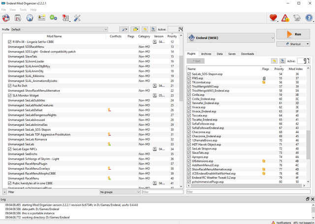Open the Install Mod from archive icon
The image size is (315, 224).
pos(18,18)
